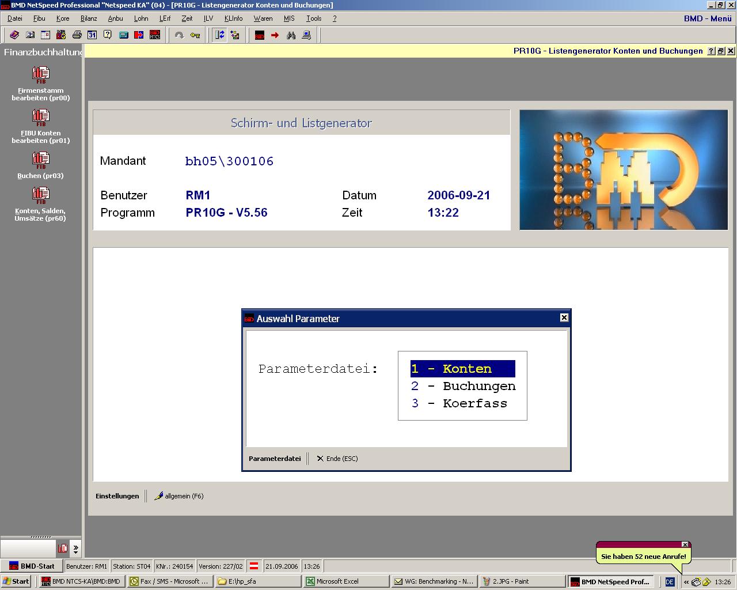Select '3 - Koerfass' parameter file
Screen dimensions: 737x590
click(x=459, y=403)
